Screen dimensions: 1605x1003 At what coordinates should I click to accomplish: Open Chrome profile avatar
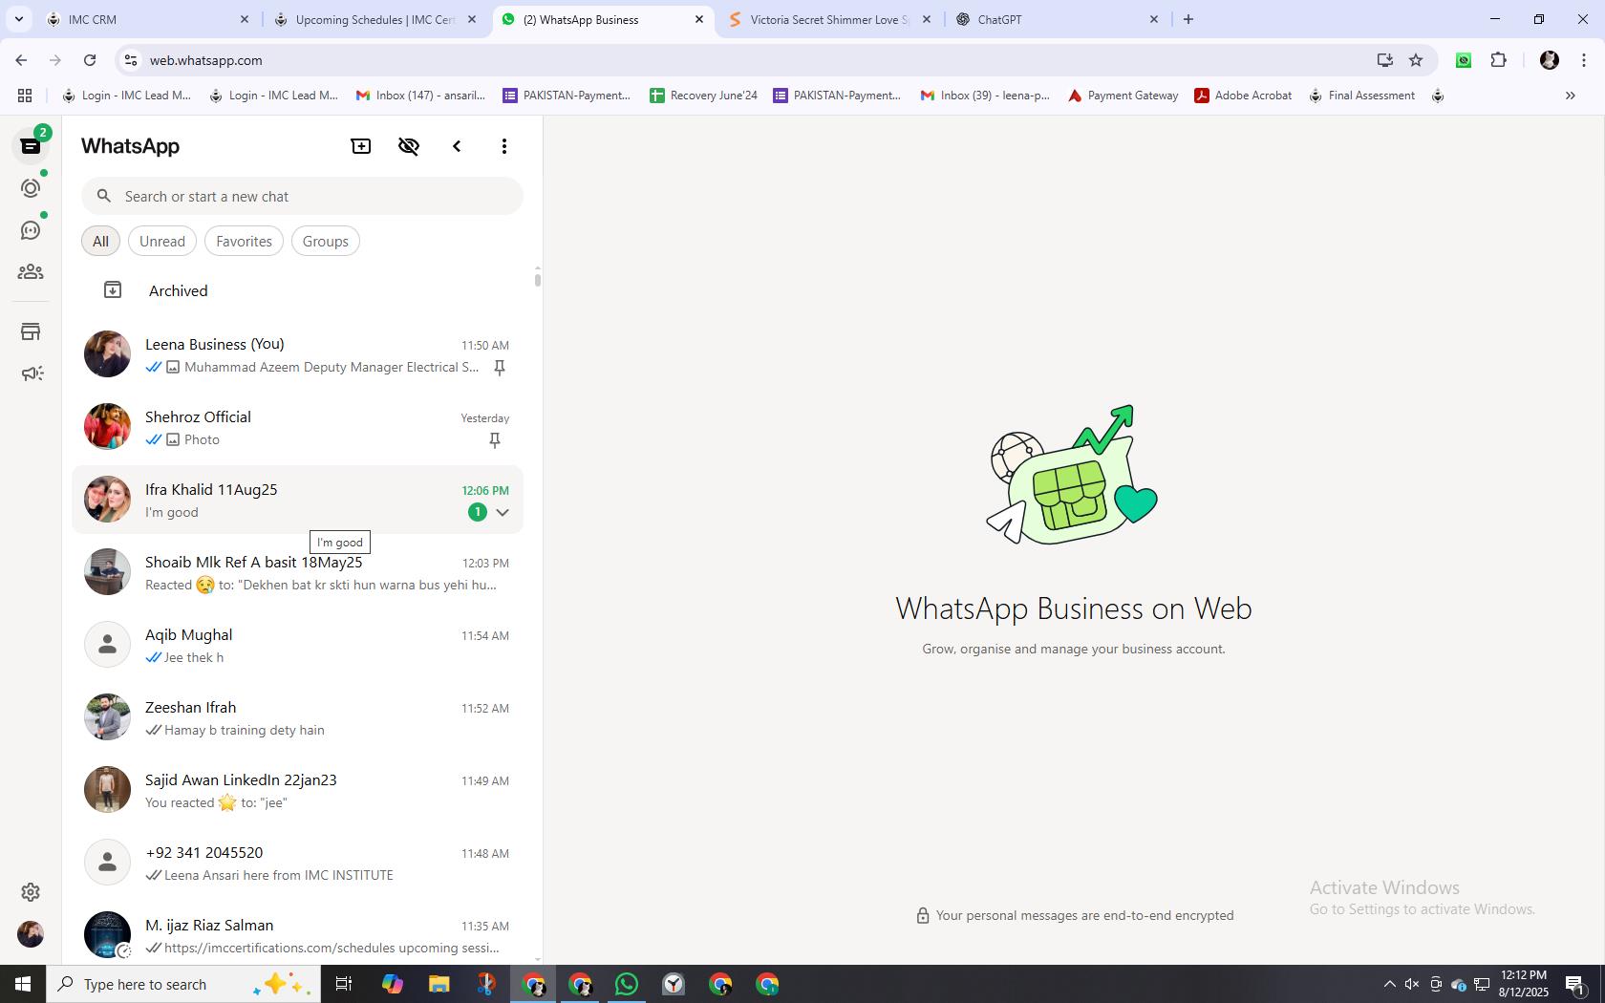(1550, 60)
